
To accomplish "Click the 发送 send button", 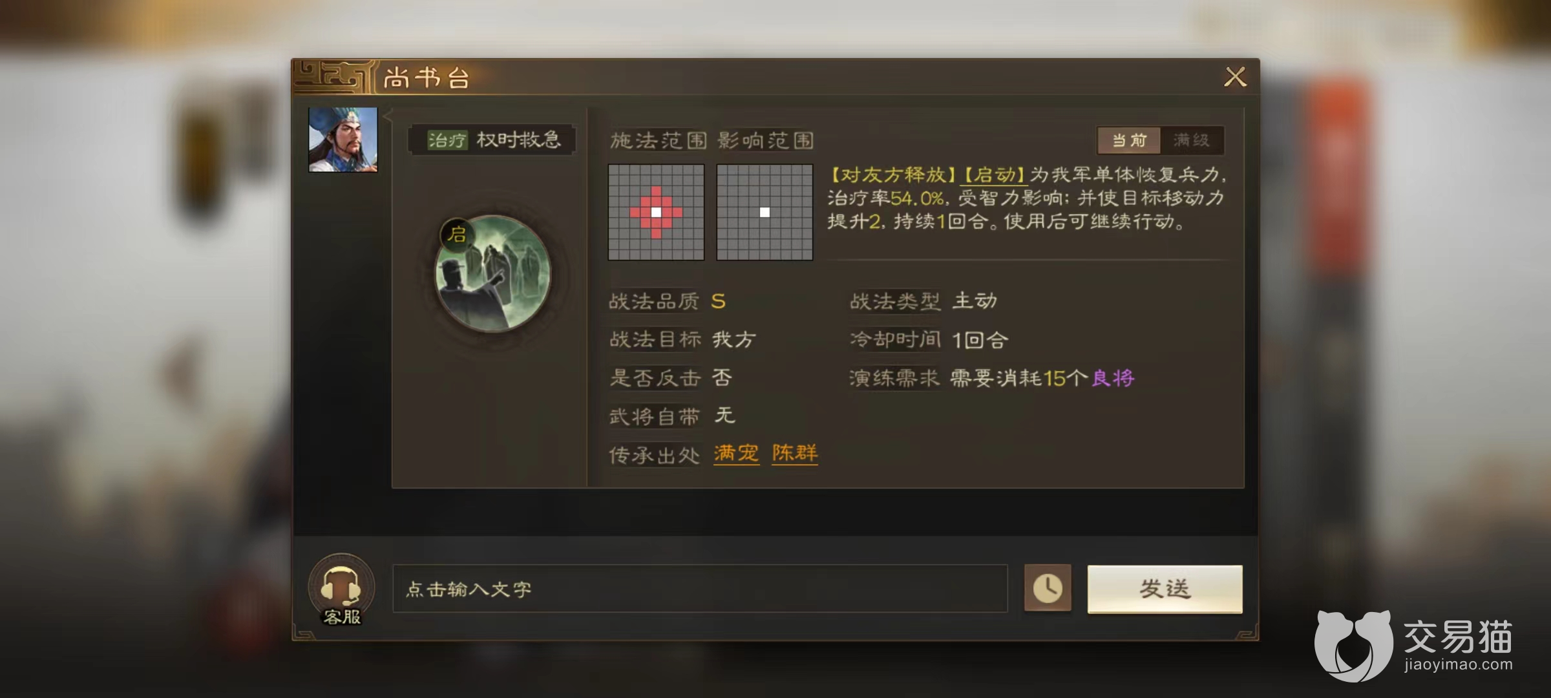I will [1165, 589].
